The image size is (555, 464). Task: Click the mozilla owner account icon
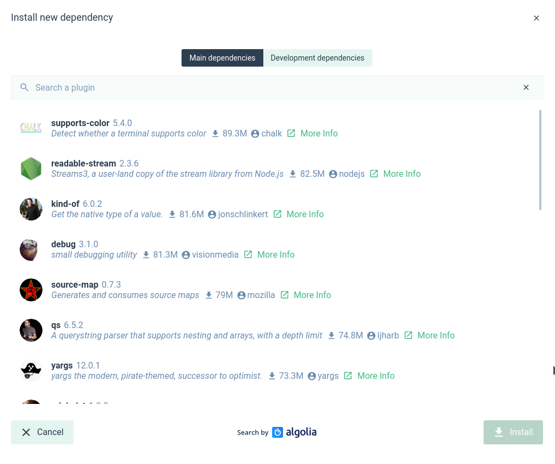click(x=242, y=296)
